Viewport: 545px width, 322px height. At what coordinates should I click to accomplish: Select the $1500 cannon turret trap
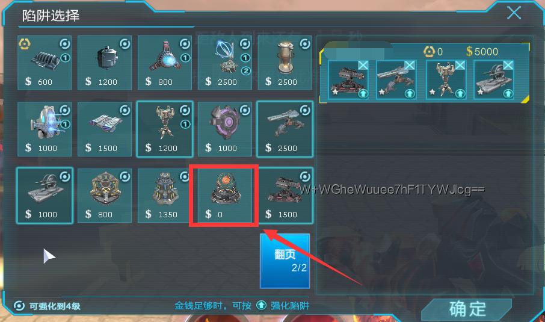point(285,196)
